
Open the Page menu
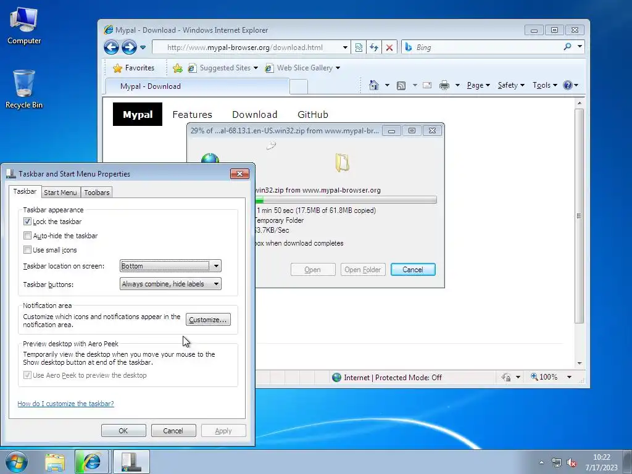point(478,85)
